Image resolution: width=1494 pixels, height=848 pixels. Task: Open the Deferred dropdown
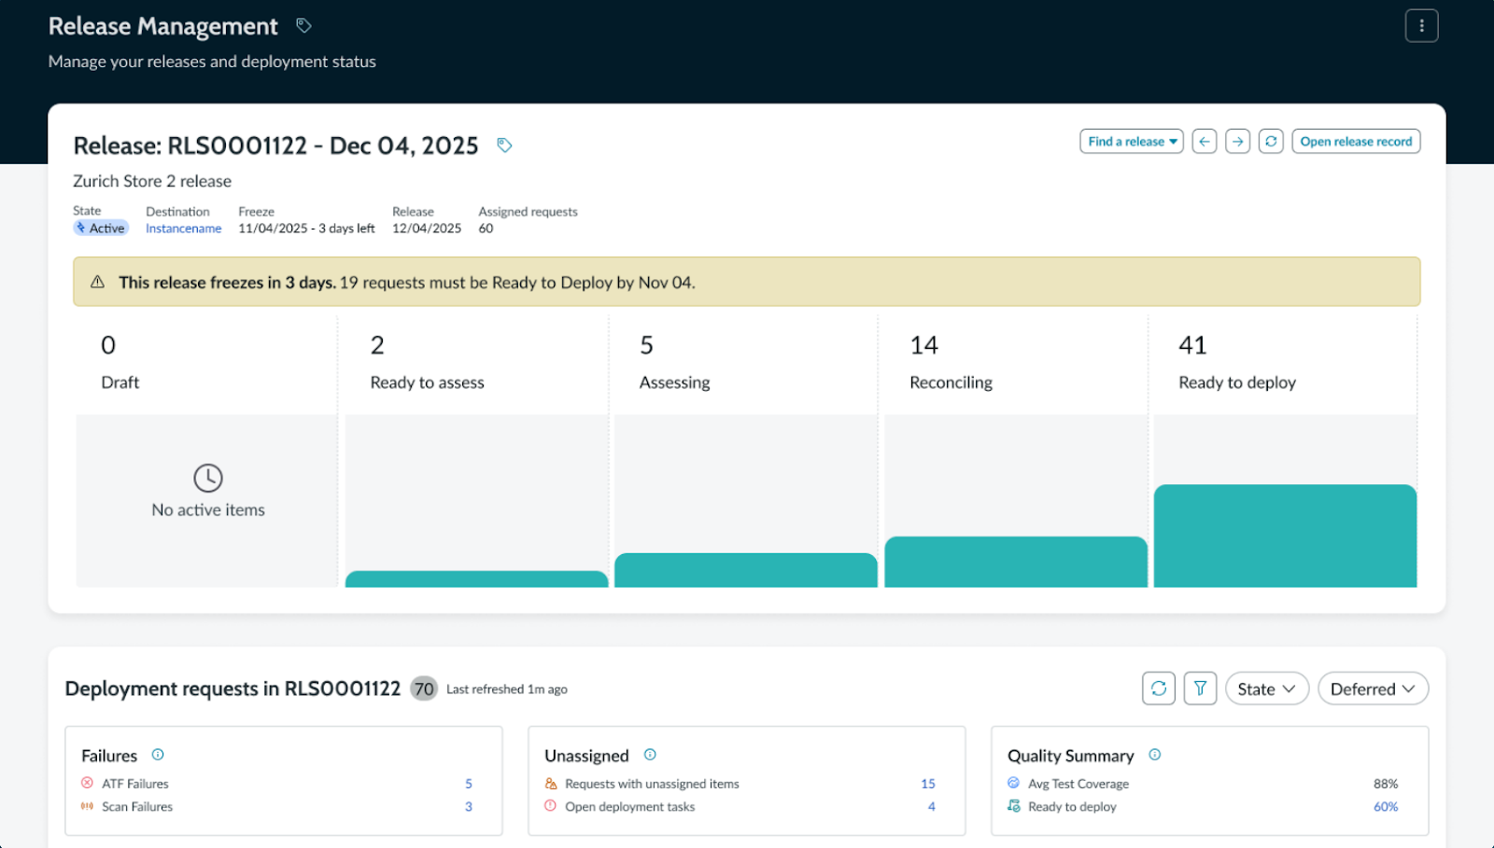[1373, 688]
